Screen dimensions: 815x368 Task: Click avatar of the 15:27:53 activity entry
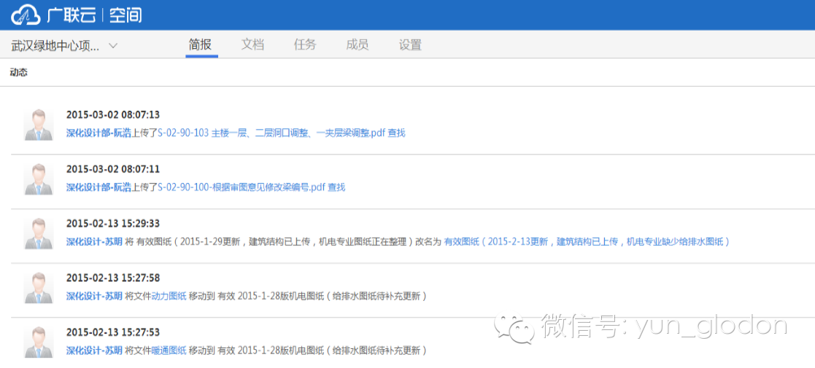pos(38,342)
